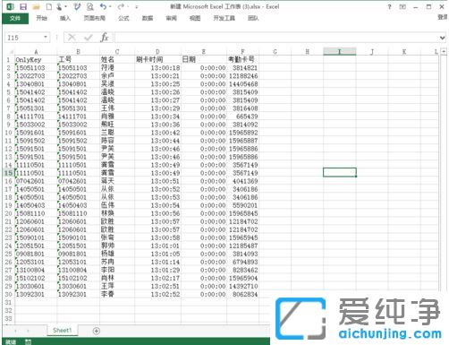The height and width of the screenshot is (345, 449).
Task: Click the OnlyKey header cell
Action: coord(36,60)
